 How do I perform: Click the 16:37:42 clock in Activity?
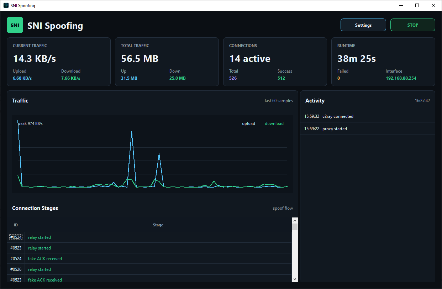tap(422, 101)
